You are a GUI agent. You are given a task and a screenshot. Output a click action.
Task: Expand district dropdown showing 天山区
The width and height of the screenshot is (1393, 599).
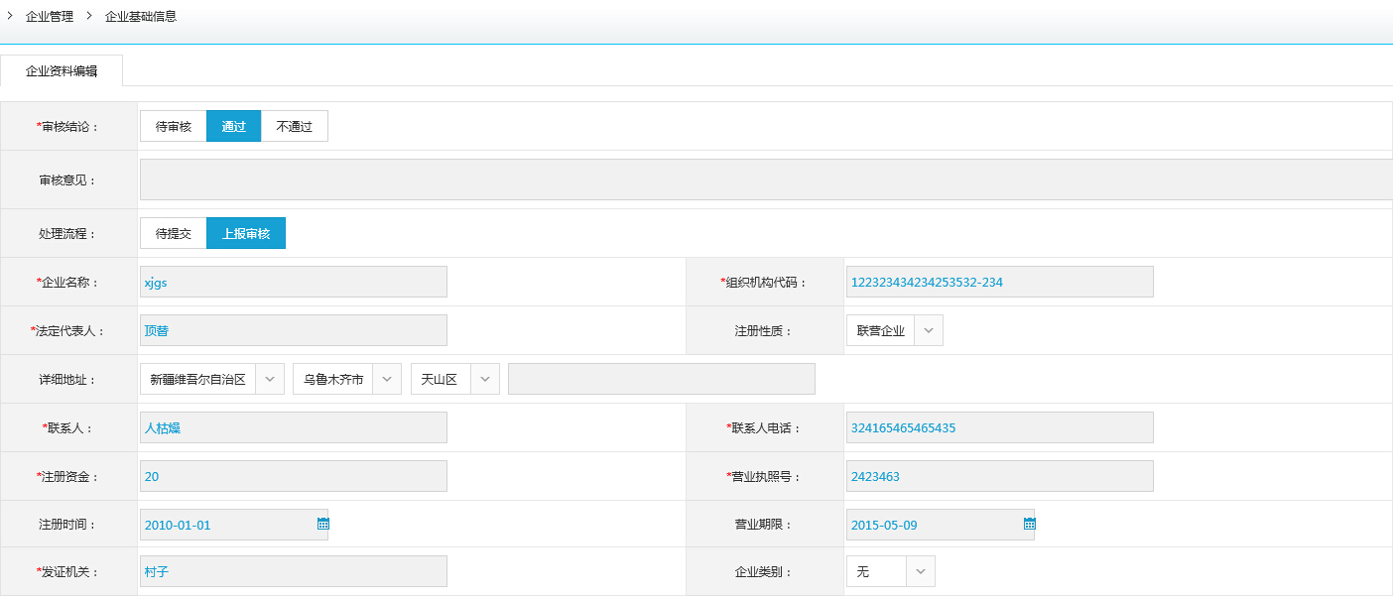pos(484,380)
